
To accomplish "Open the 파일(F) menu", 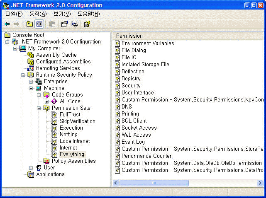I will pos(14,14).
